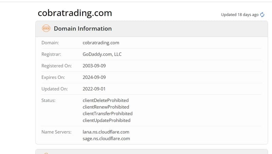Click the refresh icon beside Updated 18 days ago
The width and height of the screenshot is (272, 154).
[x=262, y=15]
